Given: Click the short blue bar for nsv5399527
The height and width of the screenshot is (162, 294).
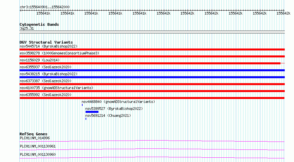Looking at the screenshot, I should 92,112.
